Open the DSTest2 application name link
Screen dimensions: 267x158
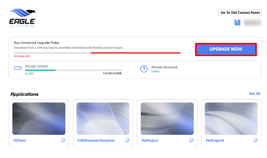tap(21, 141)
